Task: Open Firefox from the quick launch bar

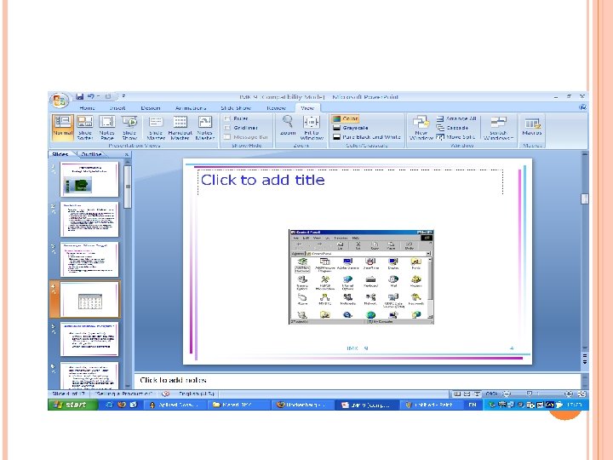Action: click(x=122, y=405)
